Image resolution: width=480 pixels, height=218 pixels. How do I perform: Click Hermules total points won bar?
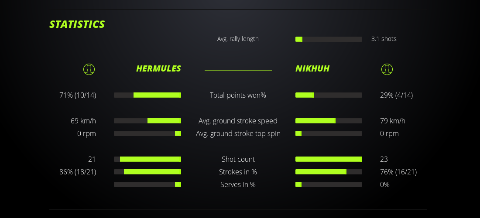click(147, 95)
